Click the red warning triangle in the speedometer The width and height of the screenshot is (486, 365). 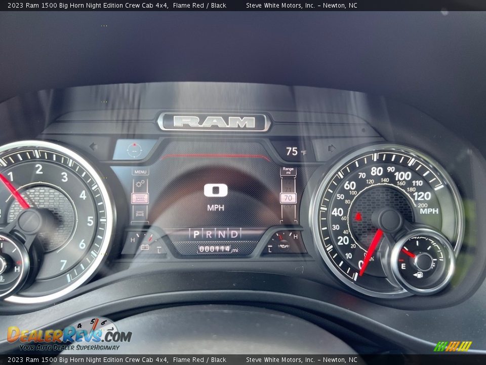click(358, 216)
